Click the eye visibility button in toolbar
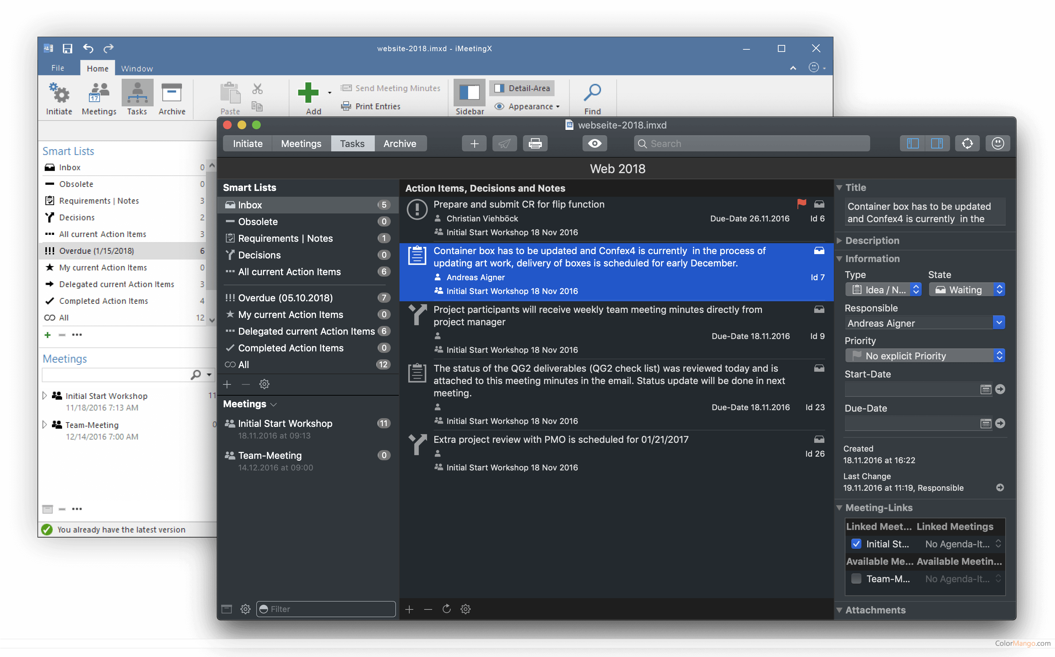Viewport: 1055px width, 657px height. [x=594, y=143]
